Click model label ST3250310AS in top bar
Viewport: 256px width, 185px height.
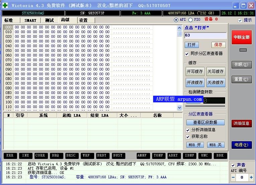point(33,13)
